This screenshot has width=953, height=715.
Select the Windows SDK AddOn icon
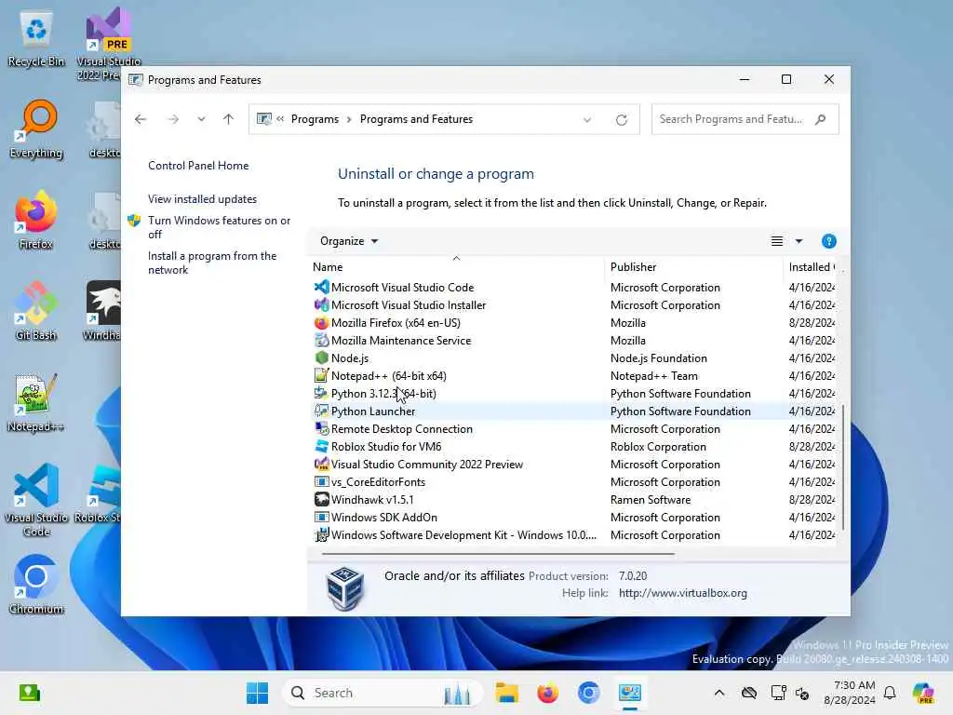click(x=321, y=517)
